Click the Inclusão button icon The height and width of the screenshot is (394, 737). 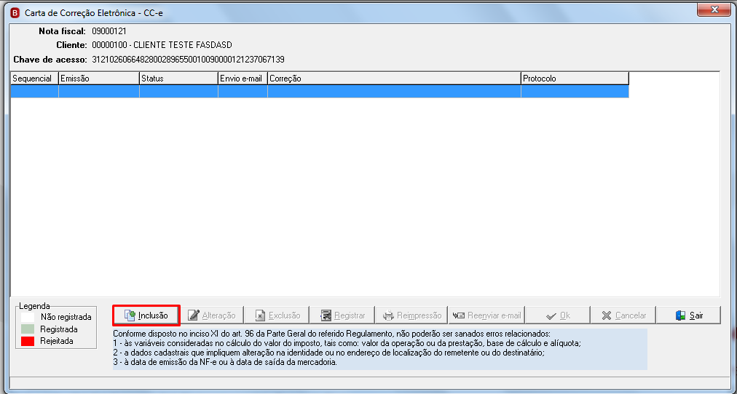pos(130,315)
